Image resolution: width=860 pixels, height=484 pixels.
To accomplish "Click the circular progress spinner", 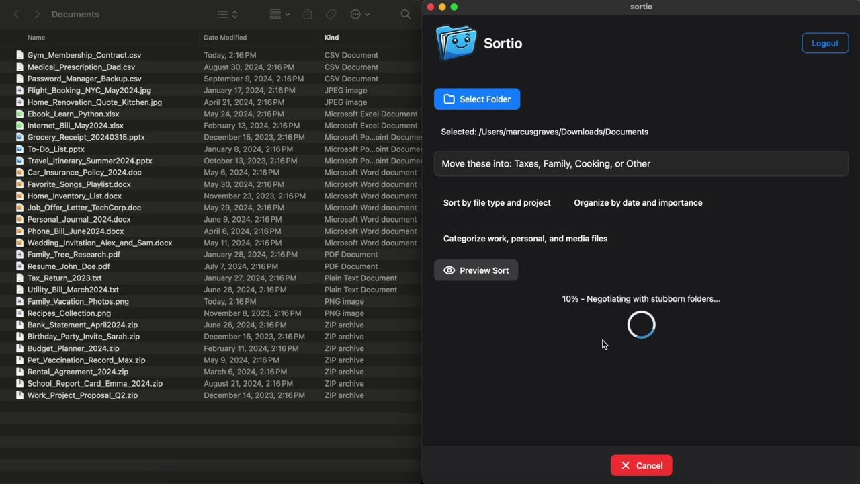I will point(641,325).
